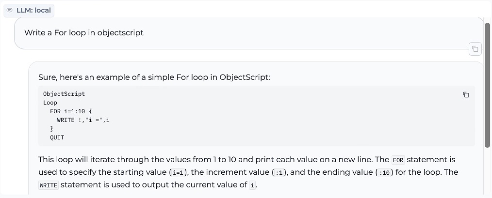Image resolution: width=492 pixels, height=198 pixels.
Task: Click the inline 'i=1' code tag
Action: 177,173
